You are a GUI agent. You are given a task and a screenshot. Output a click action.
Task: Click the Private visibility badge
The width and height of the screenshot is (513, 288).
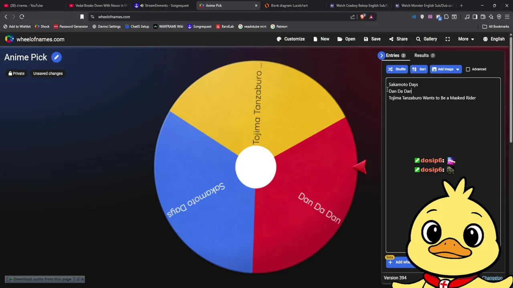tap(16, 74)
